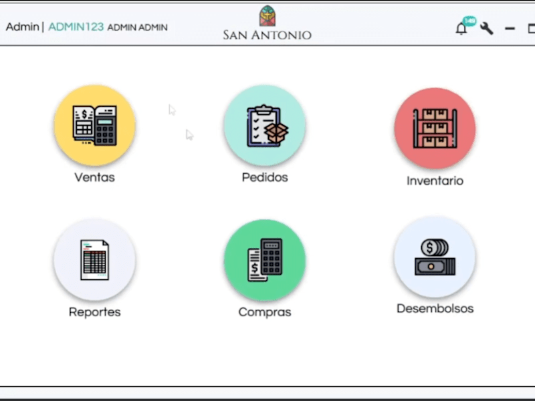535x401 pixels.
Task: Click the notifications bell icon
Action: point(461,29)
